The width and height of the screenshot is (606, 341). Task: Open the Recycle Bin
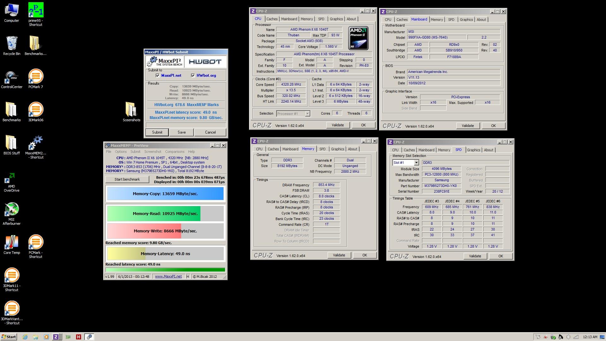pos(12,46)
